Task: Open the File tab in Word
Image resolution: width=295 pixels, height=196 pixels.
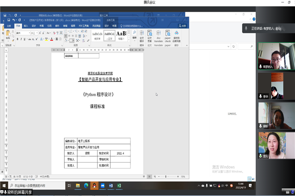Action: click(x=8, y=26)
